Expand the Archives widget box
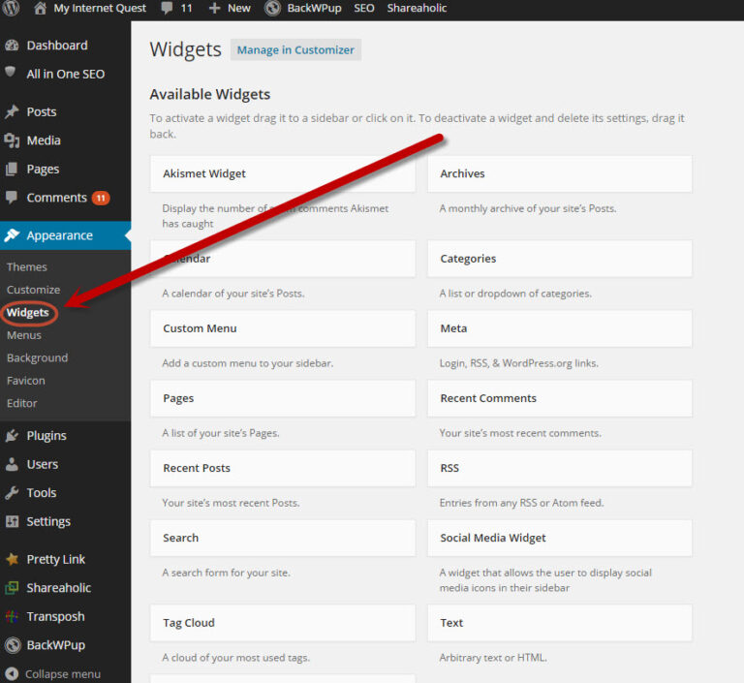Image resolution: width=744 pixels, height=683 pixels. click(560, 173)
